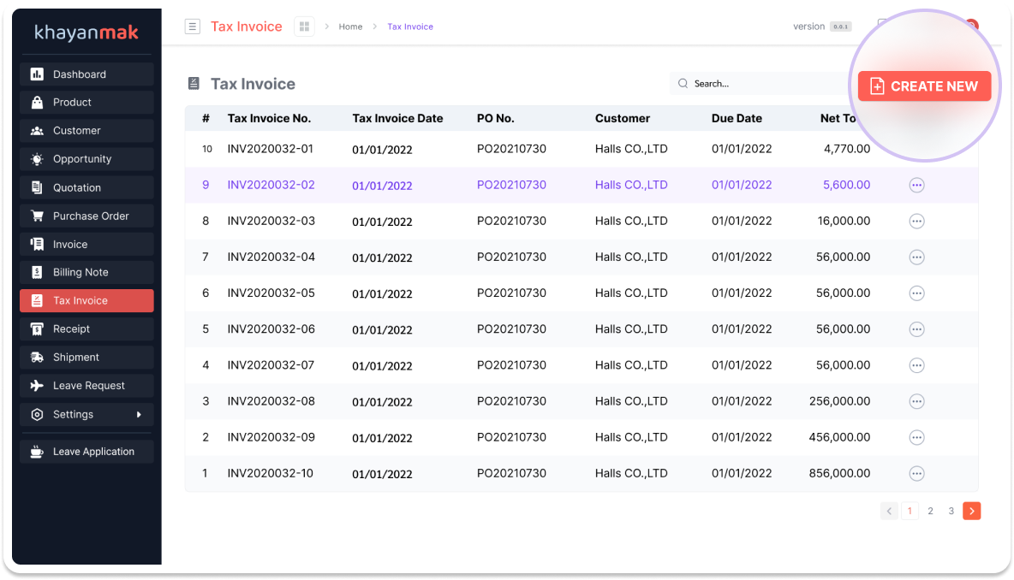Open Leave Request in sidebar
Image resolution: width=1014 pixels, height=580 pixels.
tap(86, 385)
